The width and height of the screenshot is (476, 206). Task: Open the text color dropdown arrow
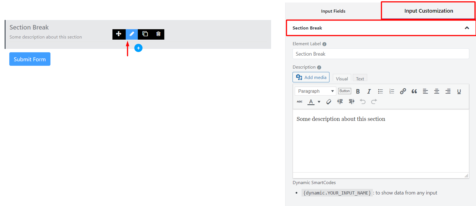[x=319, y=102]
